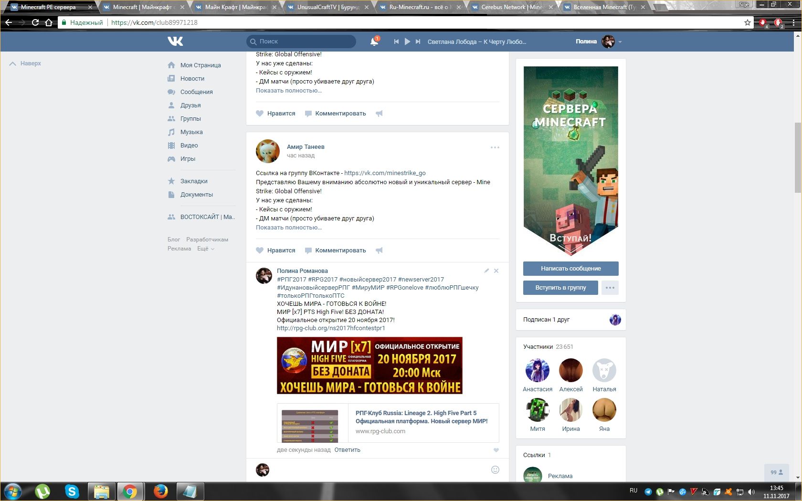This screenshot has height=501, width=802.
Task: Bookmark this page with the star icon
Action: point(747,22)
